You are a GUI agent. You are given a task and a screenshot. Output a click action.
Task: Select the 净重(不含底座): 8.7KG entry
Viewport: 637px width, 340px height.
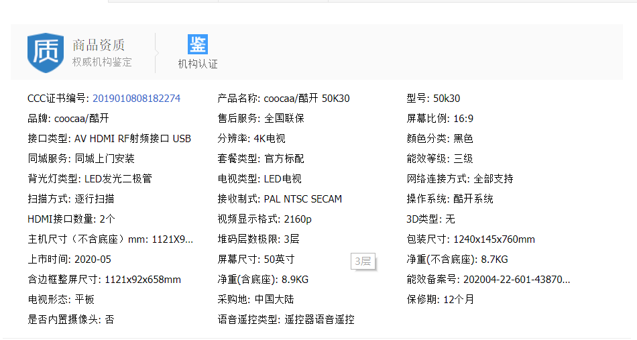pyautogui.click(x=457, y=260)
